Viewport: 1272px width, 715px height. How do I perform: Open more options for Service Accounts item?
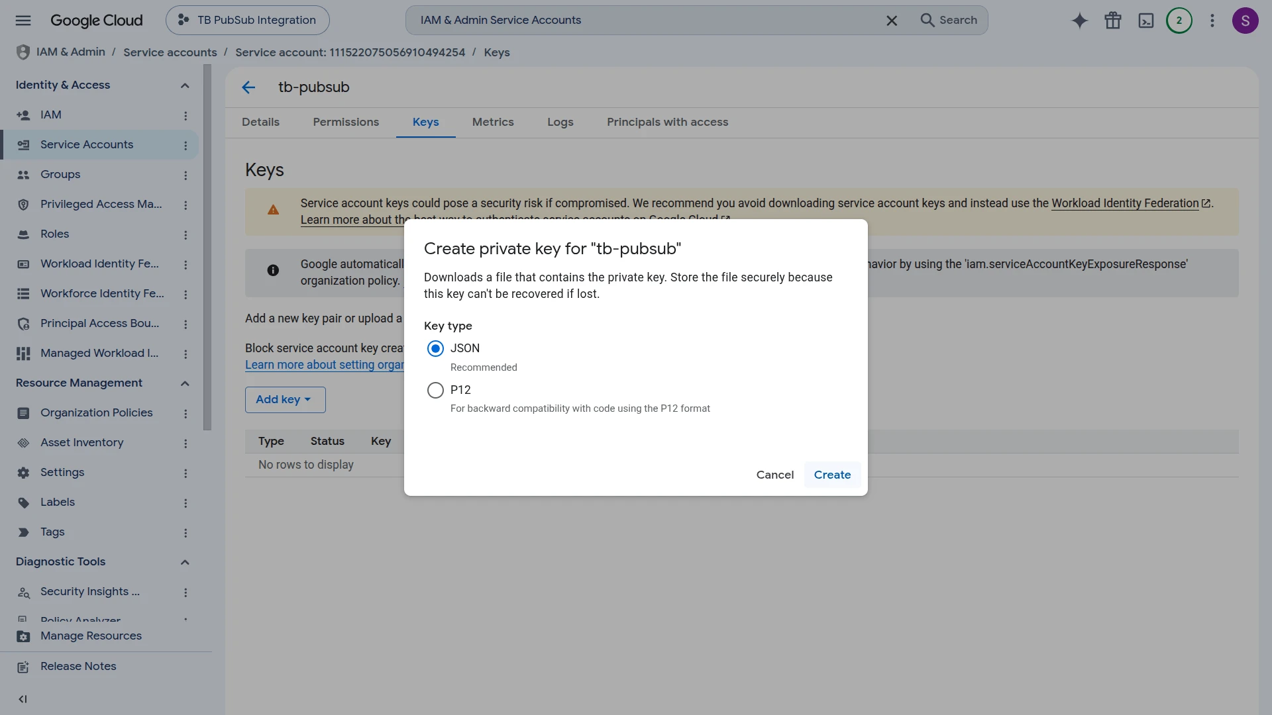[185, 145]
